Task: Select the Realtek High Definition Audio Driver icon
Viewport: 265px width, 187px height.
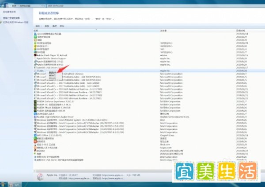Action: click(35, 117)
